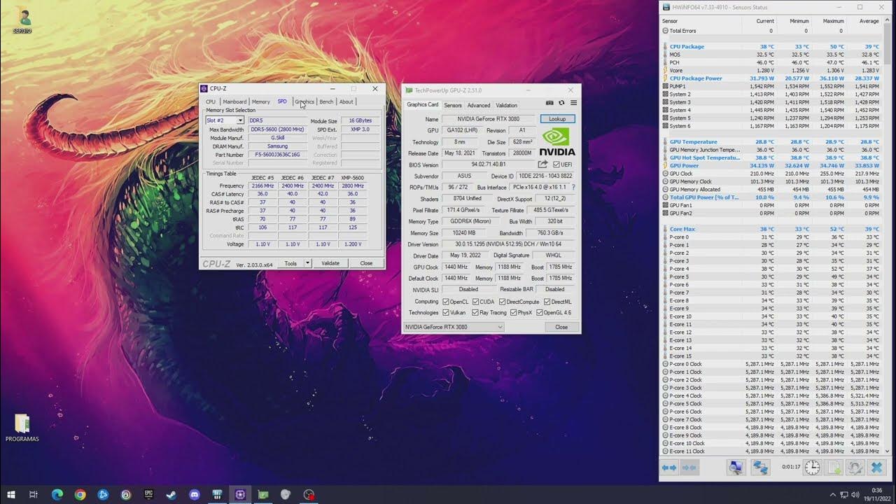Screen dimensions: 896x504
Task: Toggle the OpenGL 4.6 checkbox in GPU-Z
Action: 540,313
